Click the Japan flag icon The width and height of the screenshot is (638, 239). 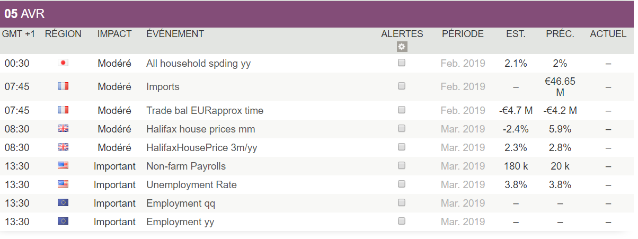point(63,63)
